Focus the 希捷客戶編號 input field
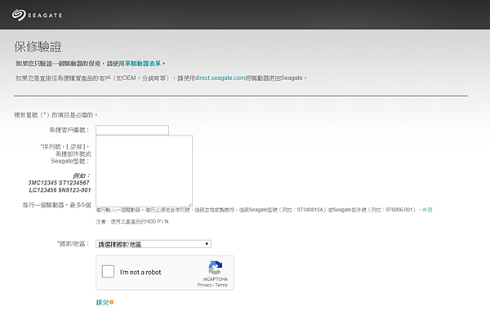 click(x=132, y=130)
